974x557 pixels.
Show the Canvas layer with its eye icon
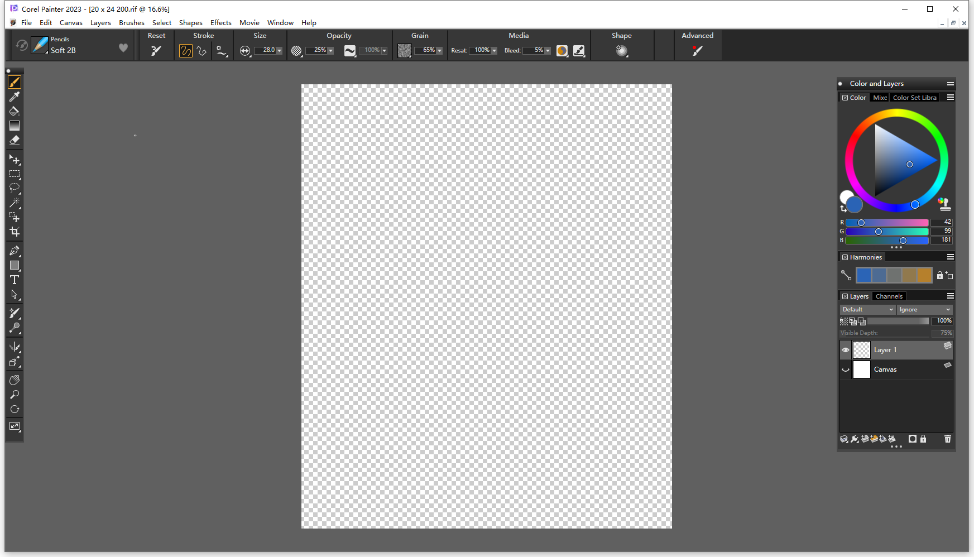point(846,369)
